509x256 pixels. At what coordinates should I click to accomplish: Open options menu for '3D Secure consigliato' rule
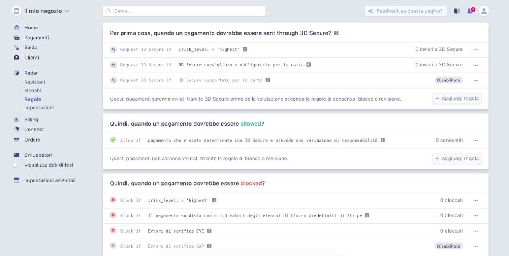point(476,65)
